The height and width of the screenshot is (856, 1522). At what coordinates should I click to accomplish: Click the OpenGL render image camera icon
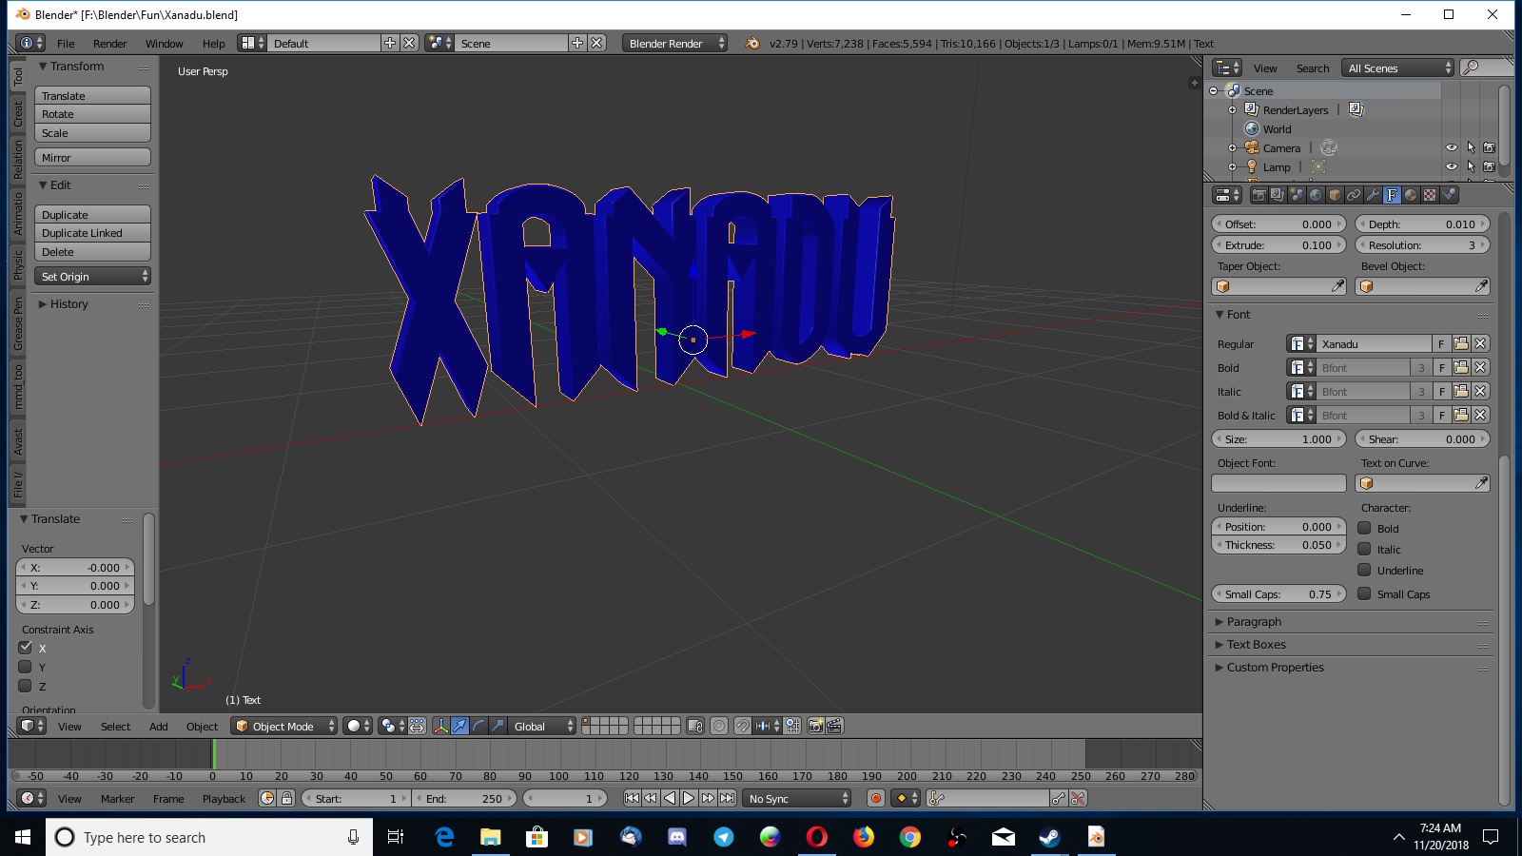coord(815,726)
